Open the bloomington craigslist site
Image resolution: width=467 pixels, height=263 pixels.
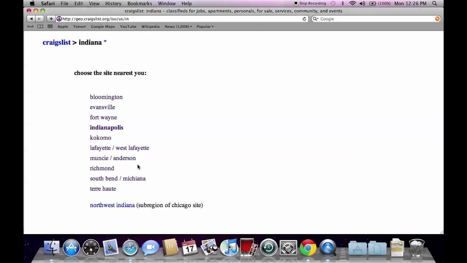(106, 97)
